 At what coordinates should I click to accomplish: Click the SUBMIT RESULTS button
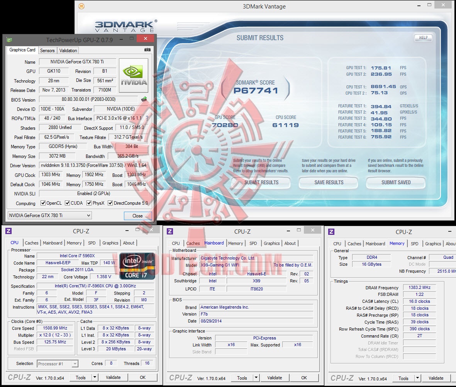point(261,182)
